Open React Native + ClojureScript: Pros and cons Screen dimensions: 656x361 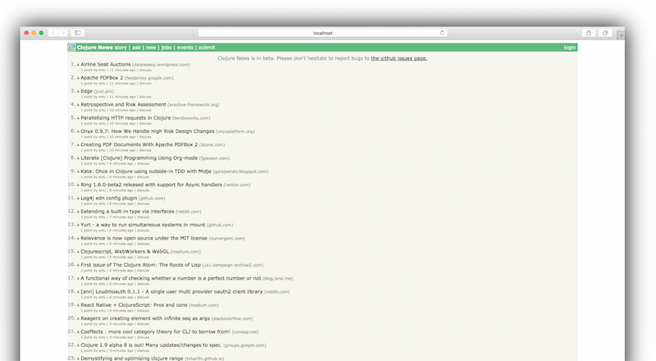134,305
